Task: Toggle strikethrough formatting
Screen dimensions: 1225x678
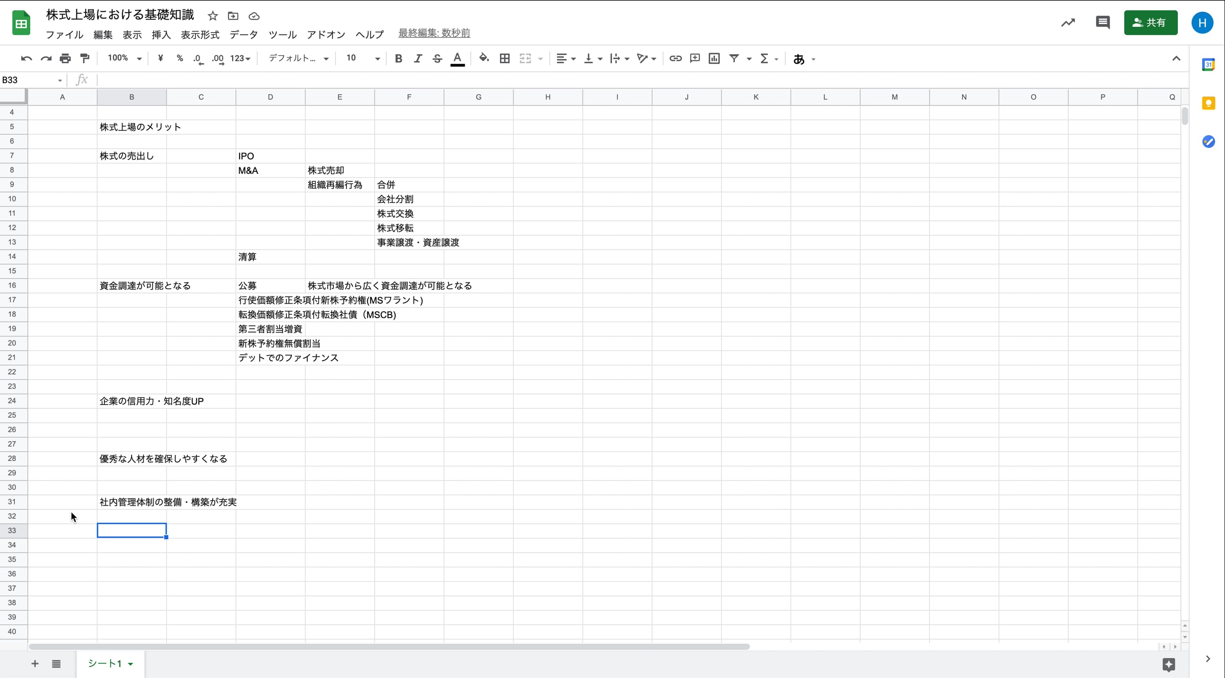Action: tap(437, 58)
